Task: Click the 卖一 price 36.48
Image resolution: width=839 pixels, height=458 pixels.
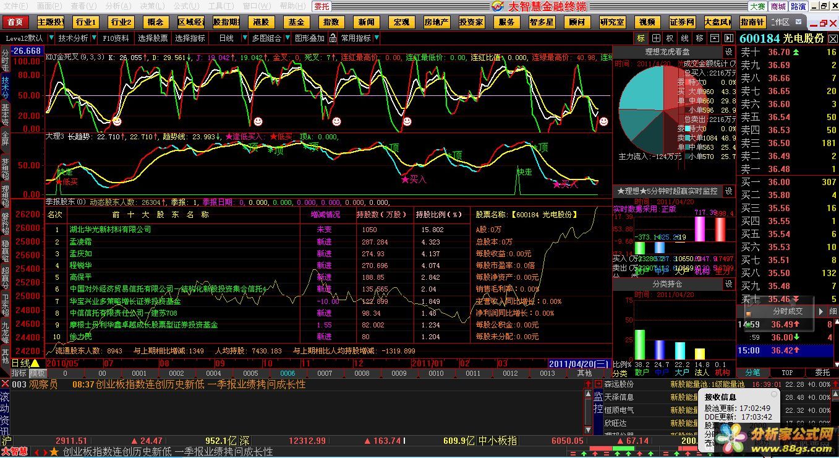Action: click(x=779, y=169)
